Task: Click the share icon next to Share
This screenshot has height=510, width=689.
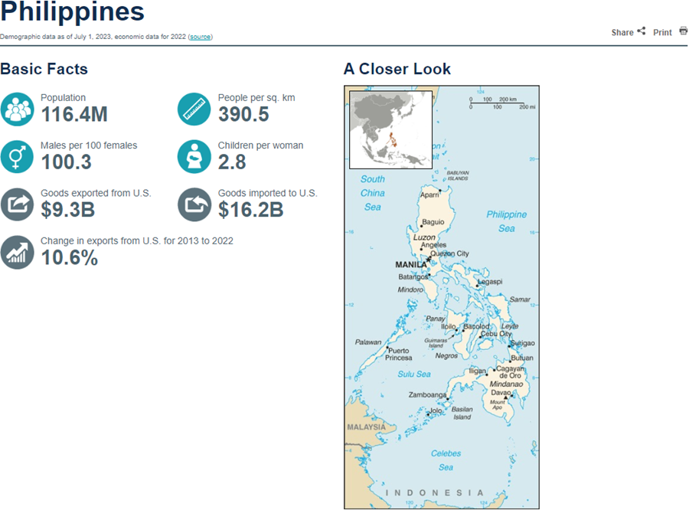Action: [x=642, y=31]
